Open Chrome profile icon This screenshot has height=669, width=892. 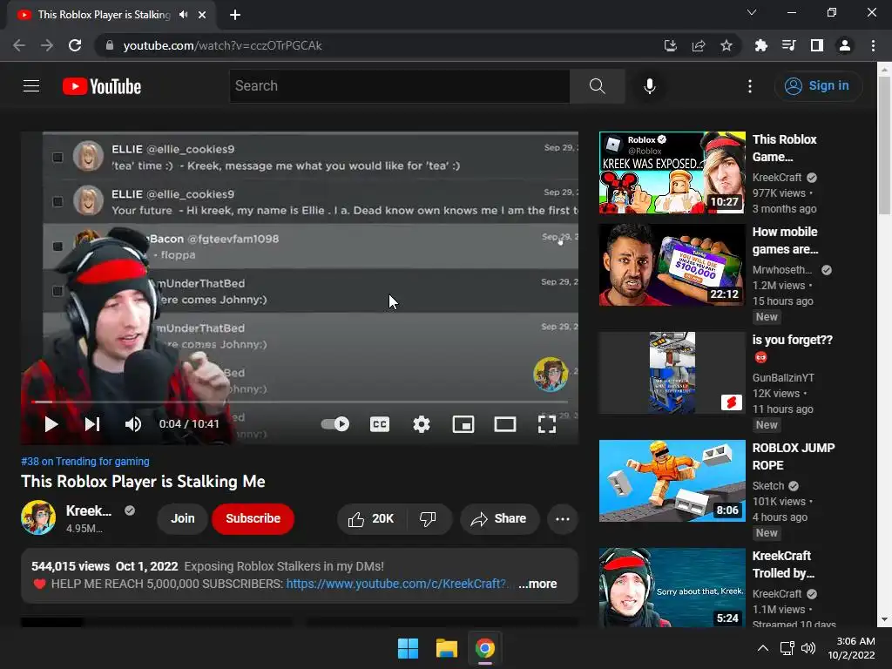(x=845, y=45)
